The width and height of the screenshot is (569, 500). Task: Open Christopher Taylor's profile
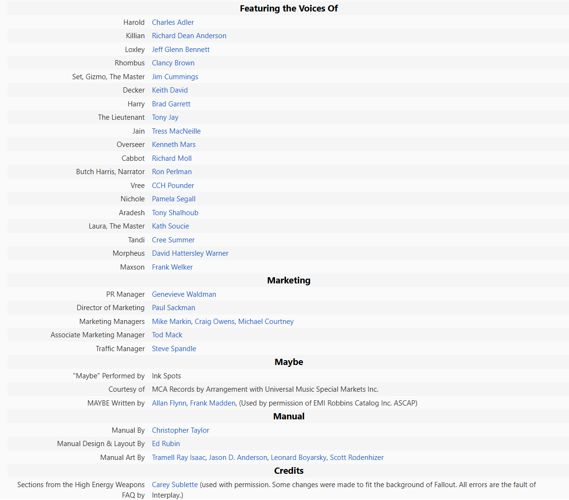pos(181,430)
